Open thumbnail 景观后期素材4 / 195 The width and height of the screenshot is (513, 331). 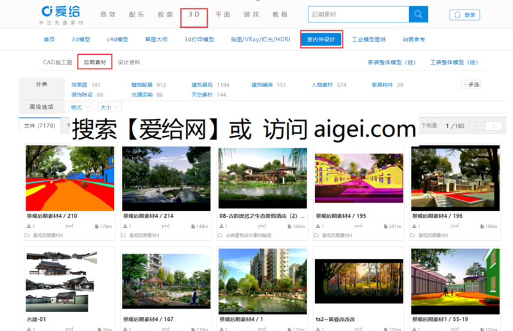coord(359,178)
